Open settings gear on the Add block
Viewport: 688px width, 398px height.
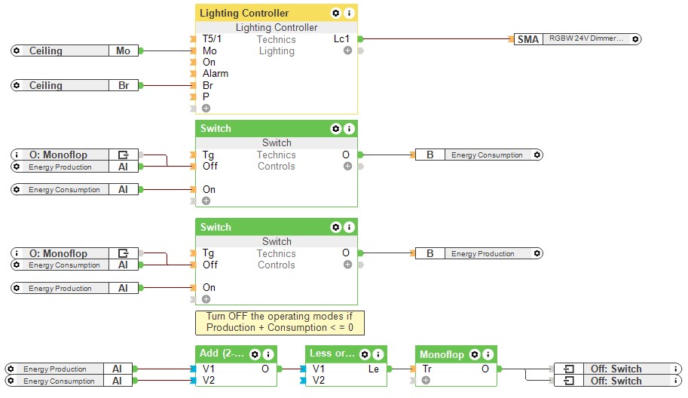(255, 354)
